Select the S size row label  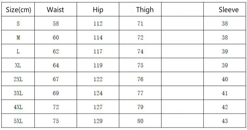[x=18, y=23]
